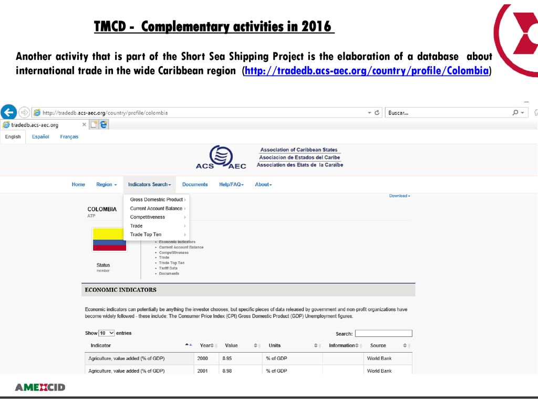This screenshot has height=403, width=538.
Task: Sort table by Indicator column
Action: 139,345
